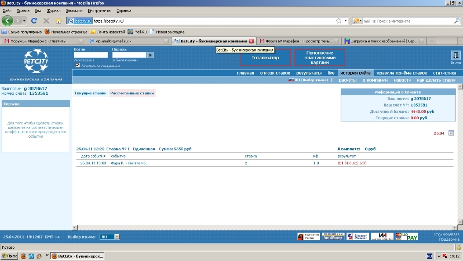
Task: Click the Логин input field
Action: [x=91, y=55]
